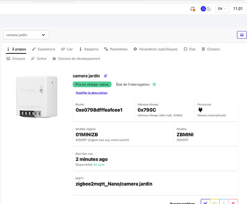The height and width of the screenshot is (204, 247).
Task: Open Console de développement tab
Action: point(76,59)
